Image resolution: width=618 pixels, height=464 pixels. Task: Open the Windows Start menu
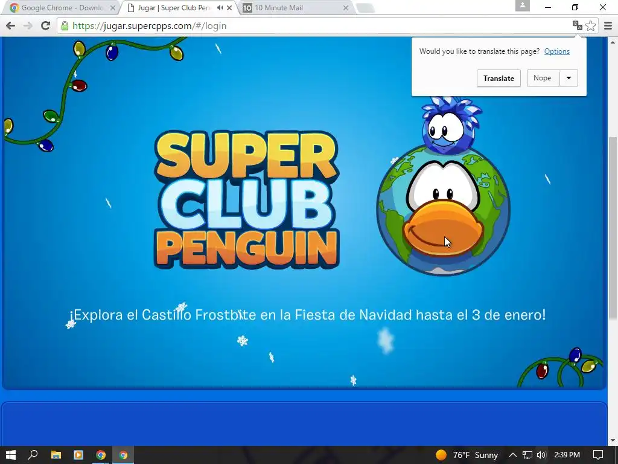click(x=11, y=455)
